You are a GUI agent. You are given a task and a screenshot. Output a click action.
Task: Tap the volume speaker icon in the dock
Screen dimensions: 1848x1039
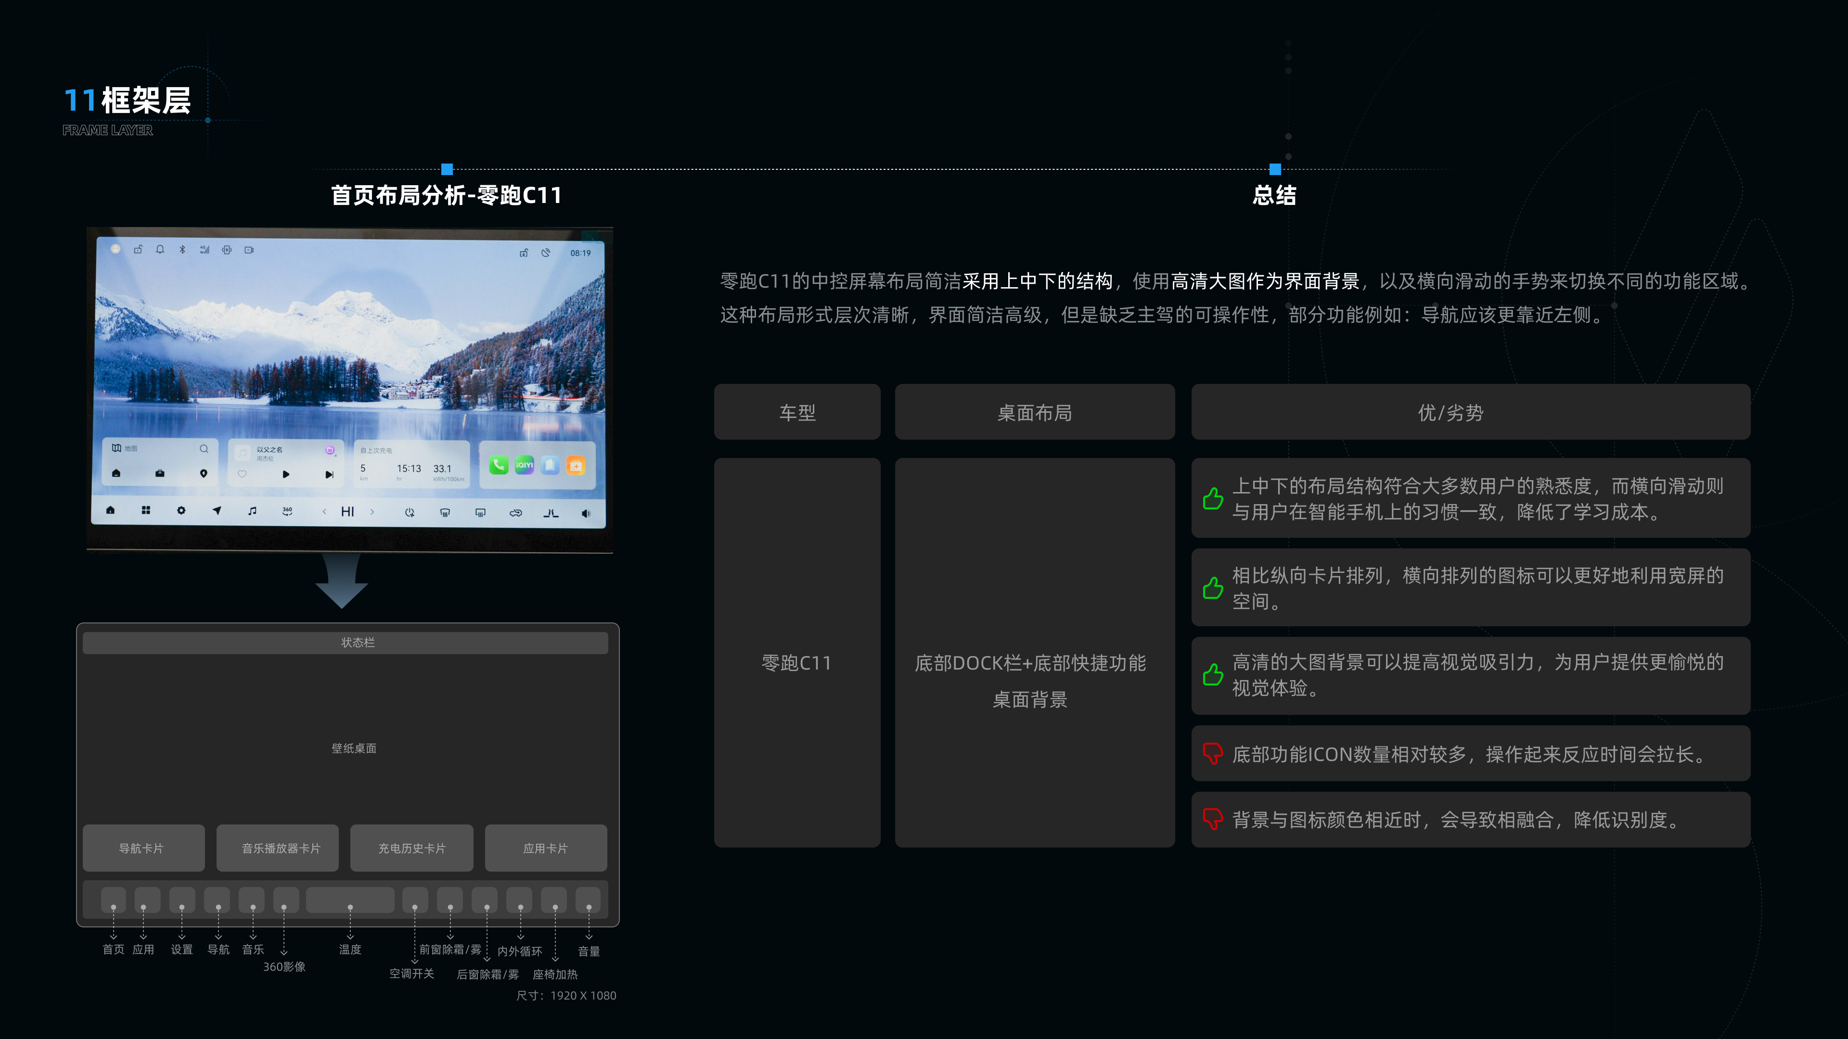pyautogui.click(x=586, y=513)
